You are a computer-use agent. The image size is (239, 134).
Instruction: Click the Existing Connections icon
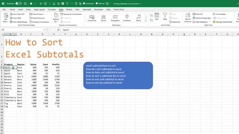(x=31, y=22)
